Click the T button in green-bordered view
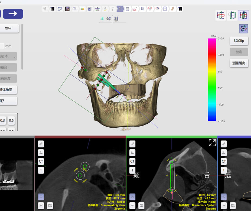 132,170
